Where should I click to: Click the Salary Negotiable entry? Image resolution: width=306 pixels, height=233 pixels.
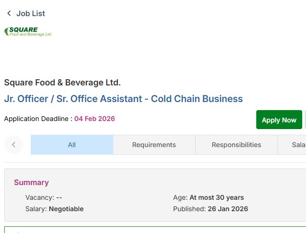click(54, 209)
